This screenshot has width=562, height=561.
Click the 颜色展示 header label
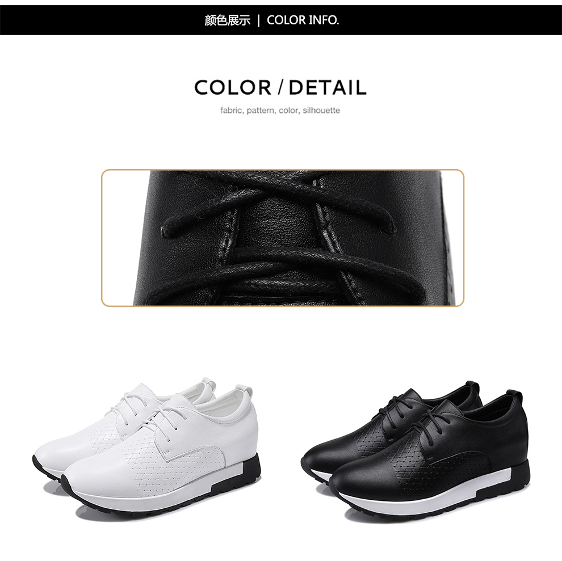[x=228, y=20]
